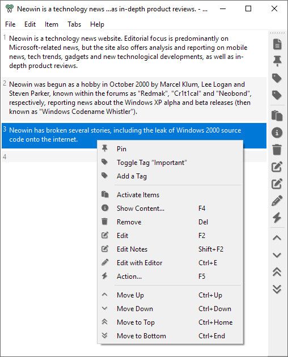Click the Move to Top double-chevron sidebar icon
This screenshot has width=288, height=357.
pyautogui.click(x=277, y=272)
